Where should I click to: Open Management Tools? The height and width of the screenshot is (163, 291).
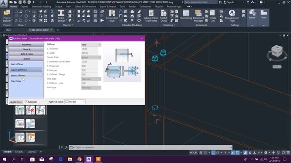tap(232, 16)
